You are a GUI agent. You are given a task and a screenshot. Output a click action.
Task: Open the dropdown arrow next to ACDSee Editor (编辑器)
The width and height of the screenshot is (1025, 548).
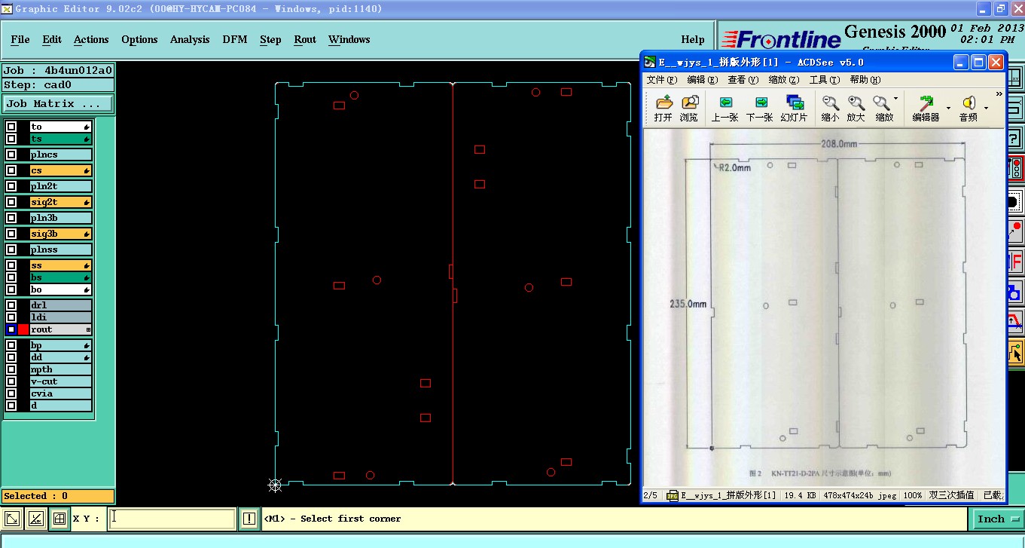[x=947, y=108]
